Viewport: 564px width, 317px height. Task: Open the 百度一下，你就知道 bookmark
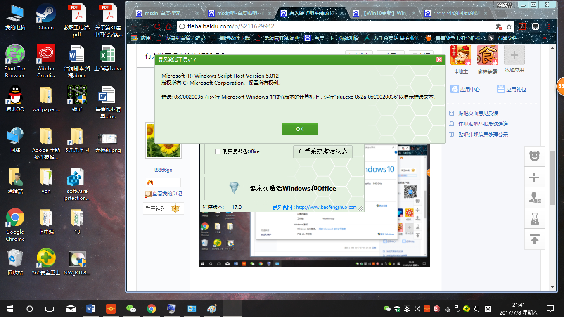pyautogui.click(x=332, y=38)
